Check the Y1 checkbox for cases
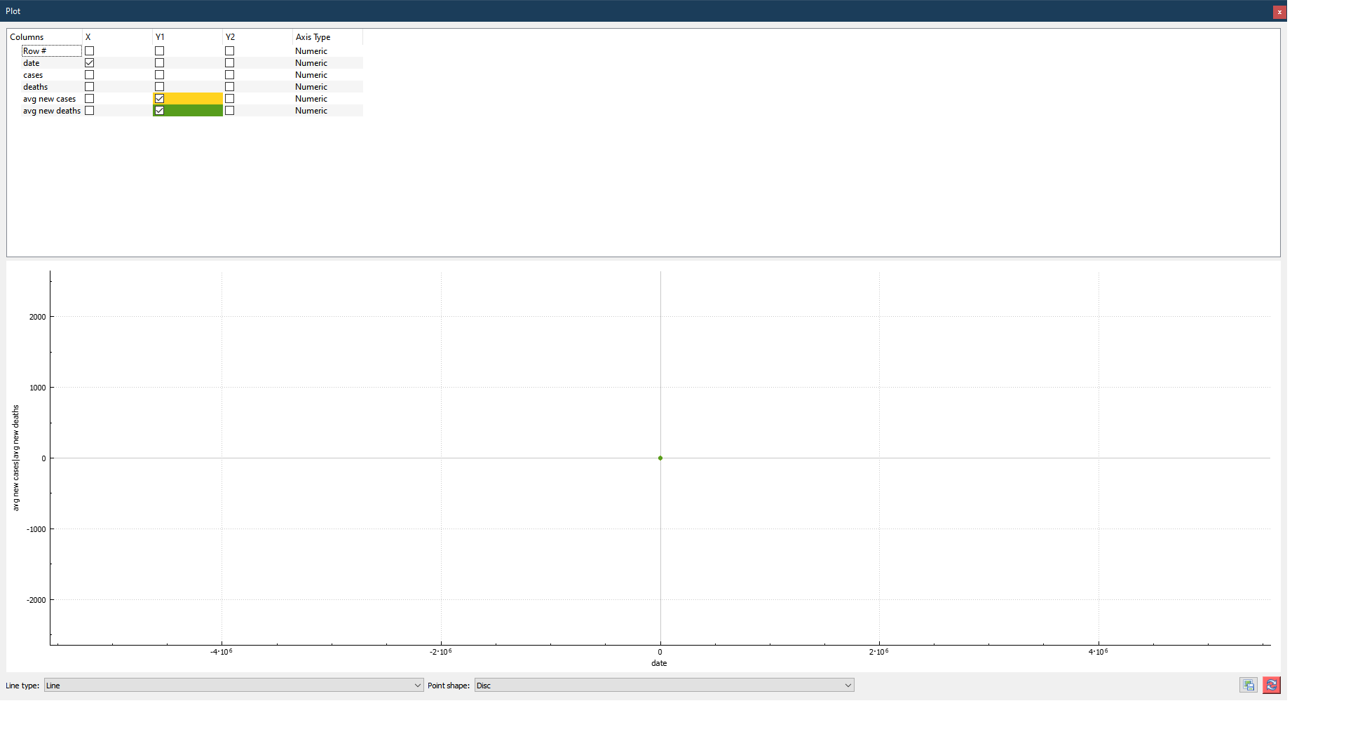Screen dimensions: 1346x736 click(159, 74)
